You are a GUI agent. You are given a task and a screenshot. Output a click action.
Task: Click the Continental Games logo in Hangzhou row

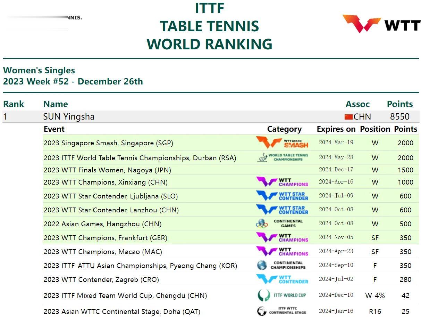pos(280,223)
